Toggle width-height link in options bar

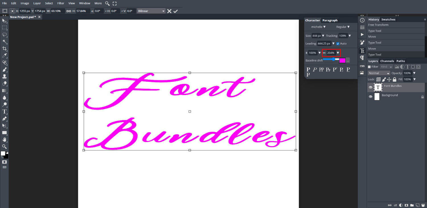pyautogui.click(x=69, y=11)
